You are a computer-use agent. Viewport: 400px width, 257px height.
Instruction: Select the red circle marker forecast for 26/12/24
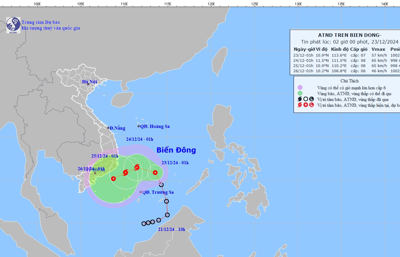113,179
